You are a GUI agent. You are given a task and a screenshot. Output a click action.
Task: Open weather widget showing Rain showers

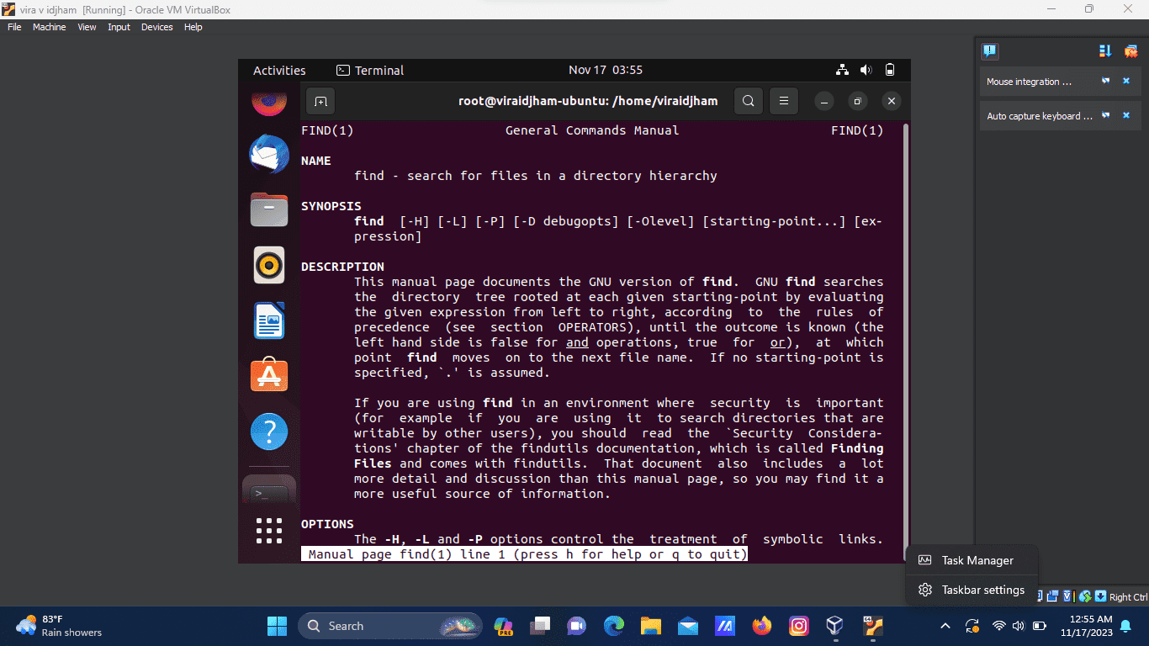(x=59, y=626)
